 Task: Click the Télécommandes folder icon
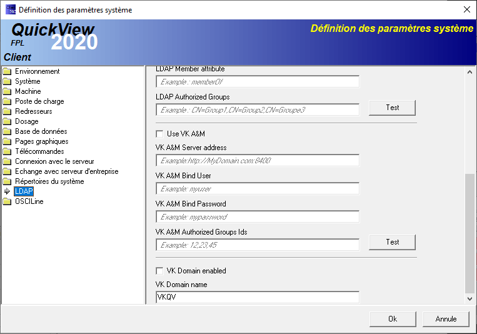pyautogui.click(x=7, y=151)
